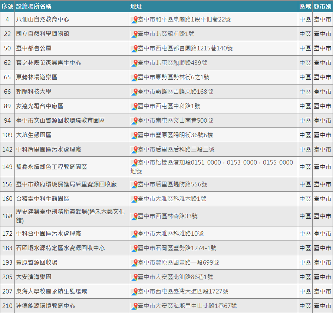Image resolution: width=333 pixels, height=315 pixels.
Task: Select 石岡壩水源特定區水資源回收中心 name
Action: click(60, 248)
